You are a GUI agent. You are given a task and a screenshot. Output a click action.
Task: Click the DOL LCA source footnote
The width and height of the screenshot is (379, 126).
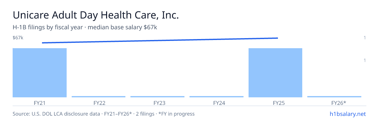(x=104, y=114)
